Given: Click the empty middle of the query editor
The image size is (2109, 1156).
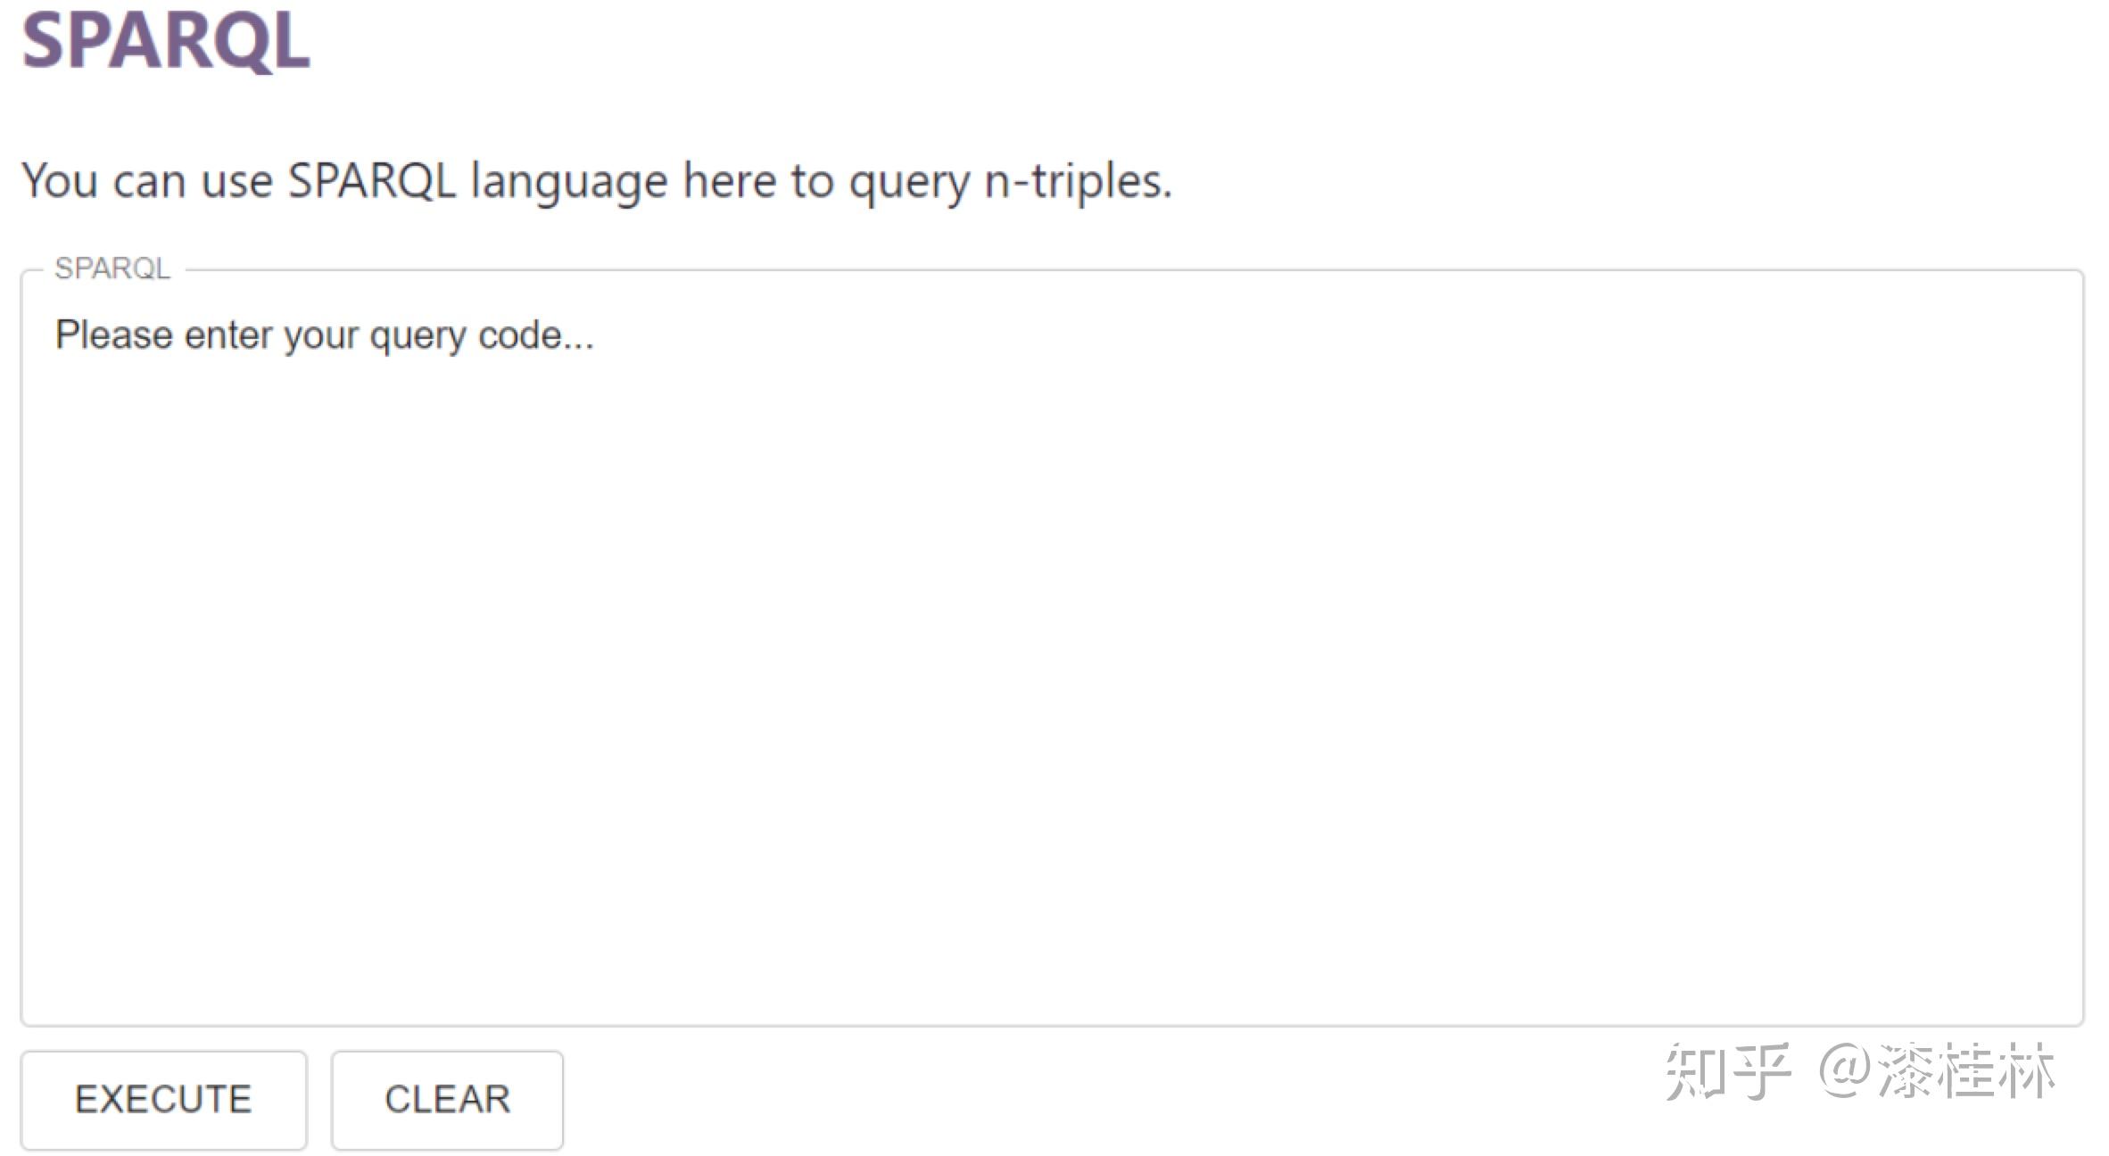Looking at the screenshot, I should (1051, 678).
